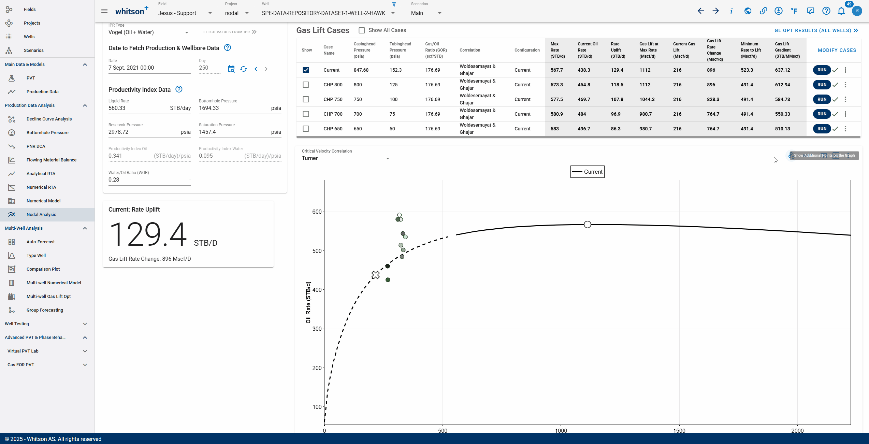Click the Fields icon in sidebar

pos(9,9)
